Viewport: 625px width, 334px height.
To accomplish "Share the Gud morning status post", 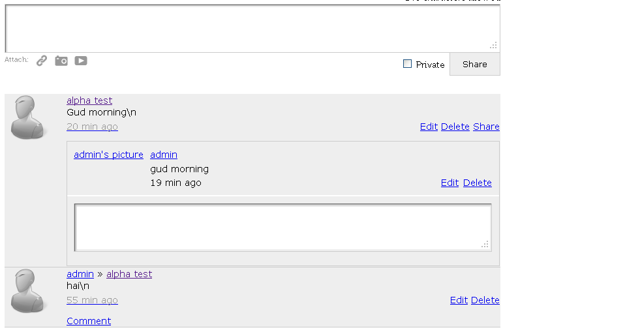I will coord(486,127).
